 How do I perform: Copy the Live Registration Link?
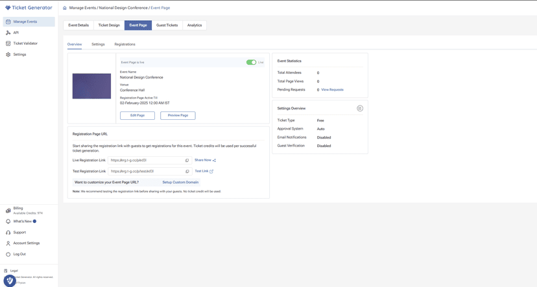pyautogui.click(x=187, y=160)
